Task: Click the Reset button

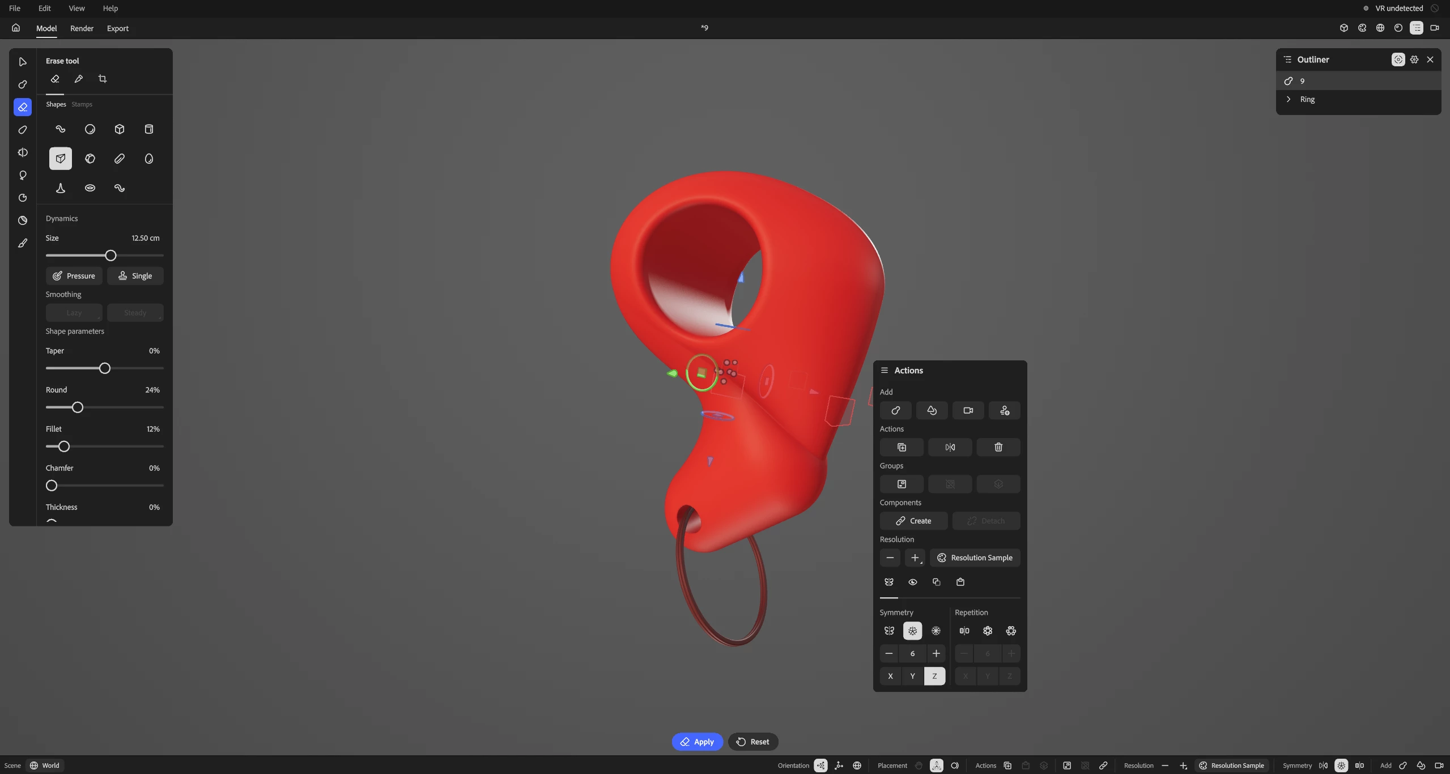Action: pyautogui.click(x=753, y=742)
